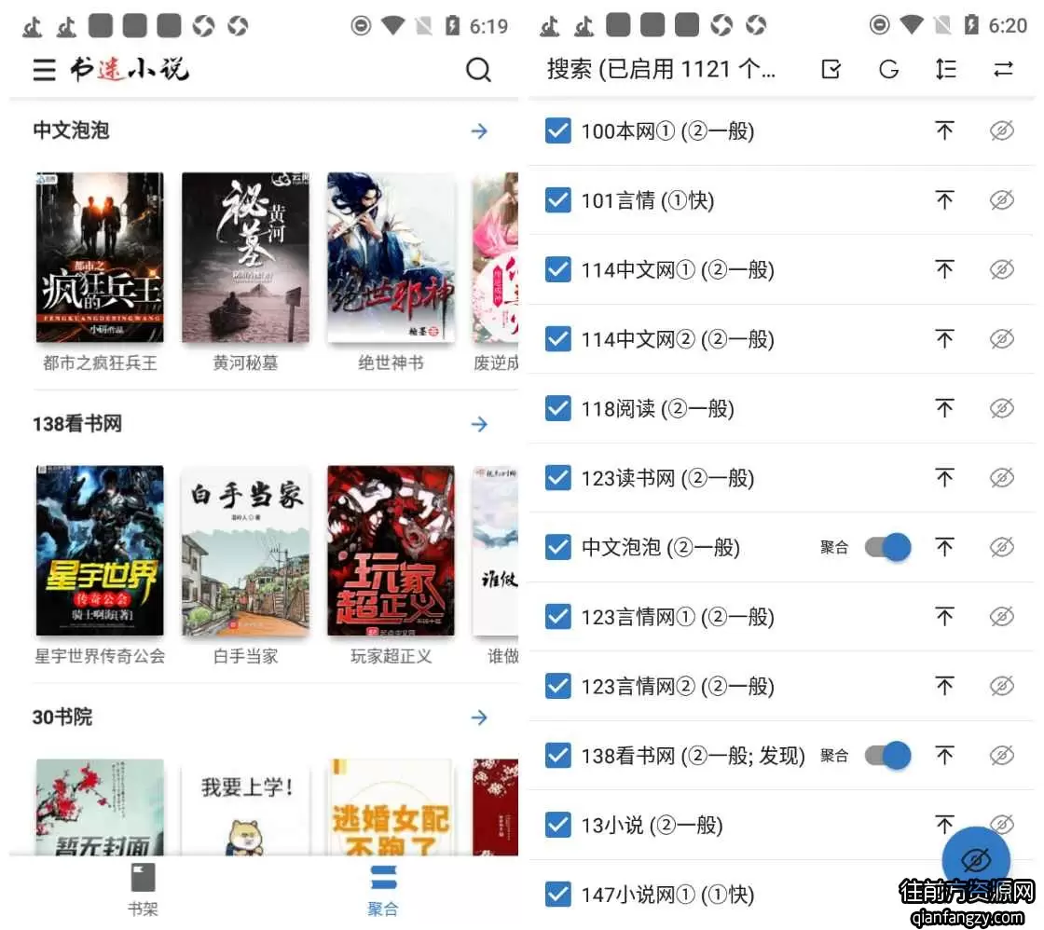1044x930 pixels.
Task: Move 123言情网① to top
Action: tap(944, 617)
